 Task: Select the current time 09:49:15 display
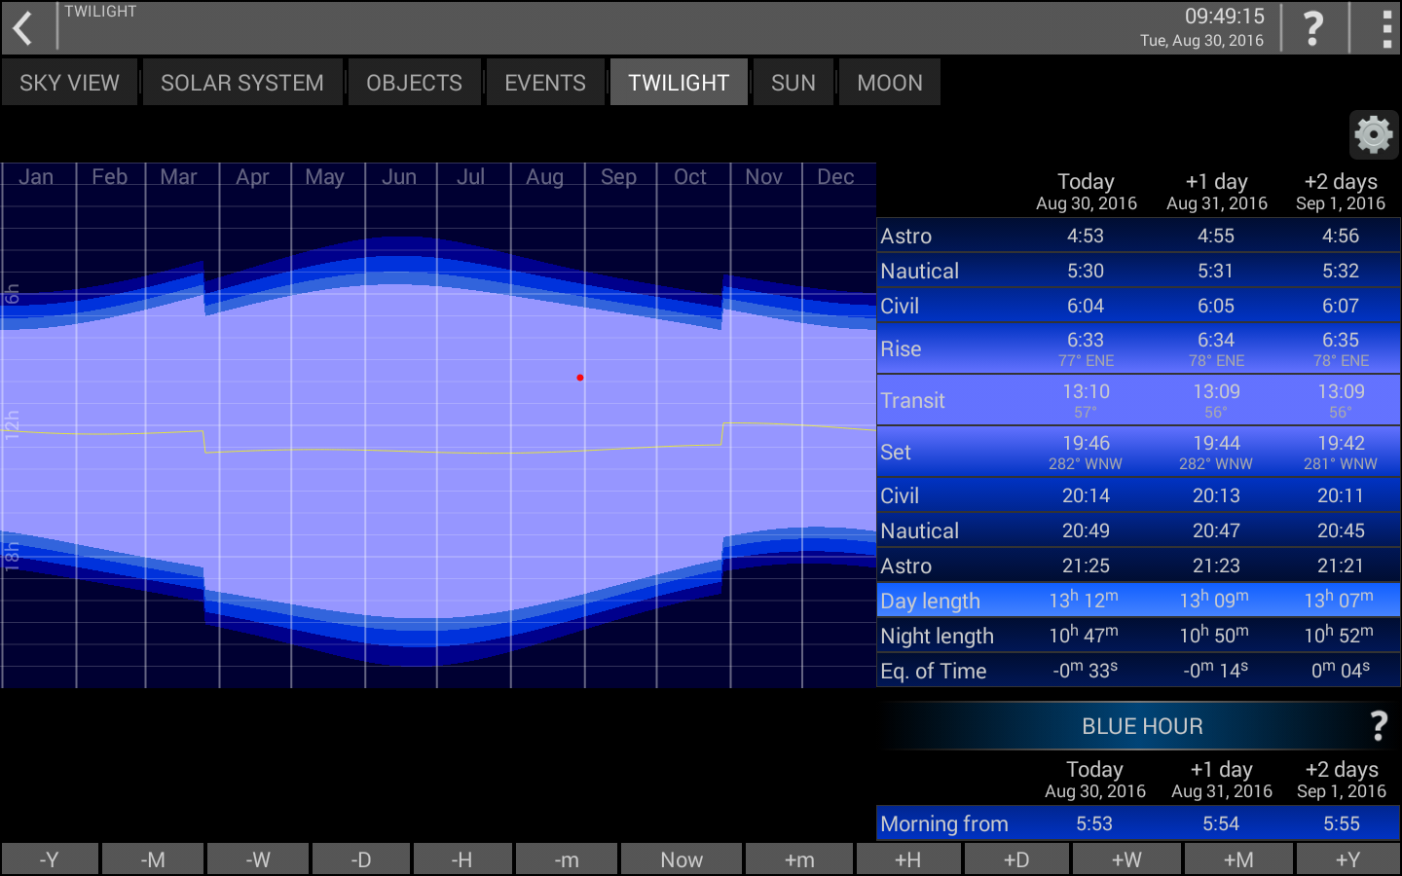pos(1224,17)
